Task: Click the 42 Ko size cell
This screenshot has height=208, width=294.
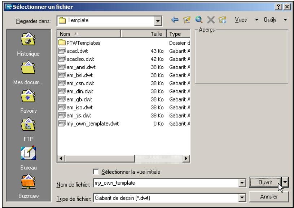Action: [x=157, y=59]
